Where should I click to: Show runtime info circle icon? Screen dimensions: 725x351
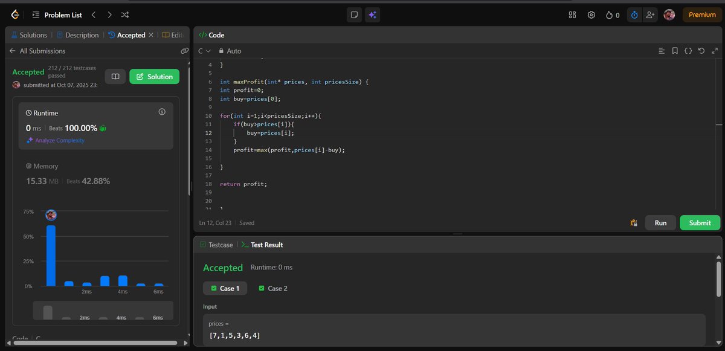click(x=162, y=112)
